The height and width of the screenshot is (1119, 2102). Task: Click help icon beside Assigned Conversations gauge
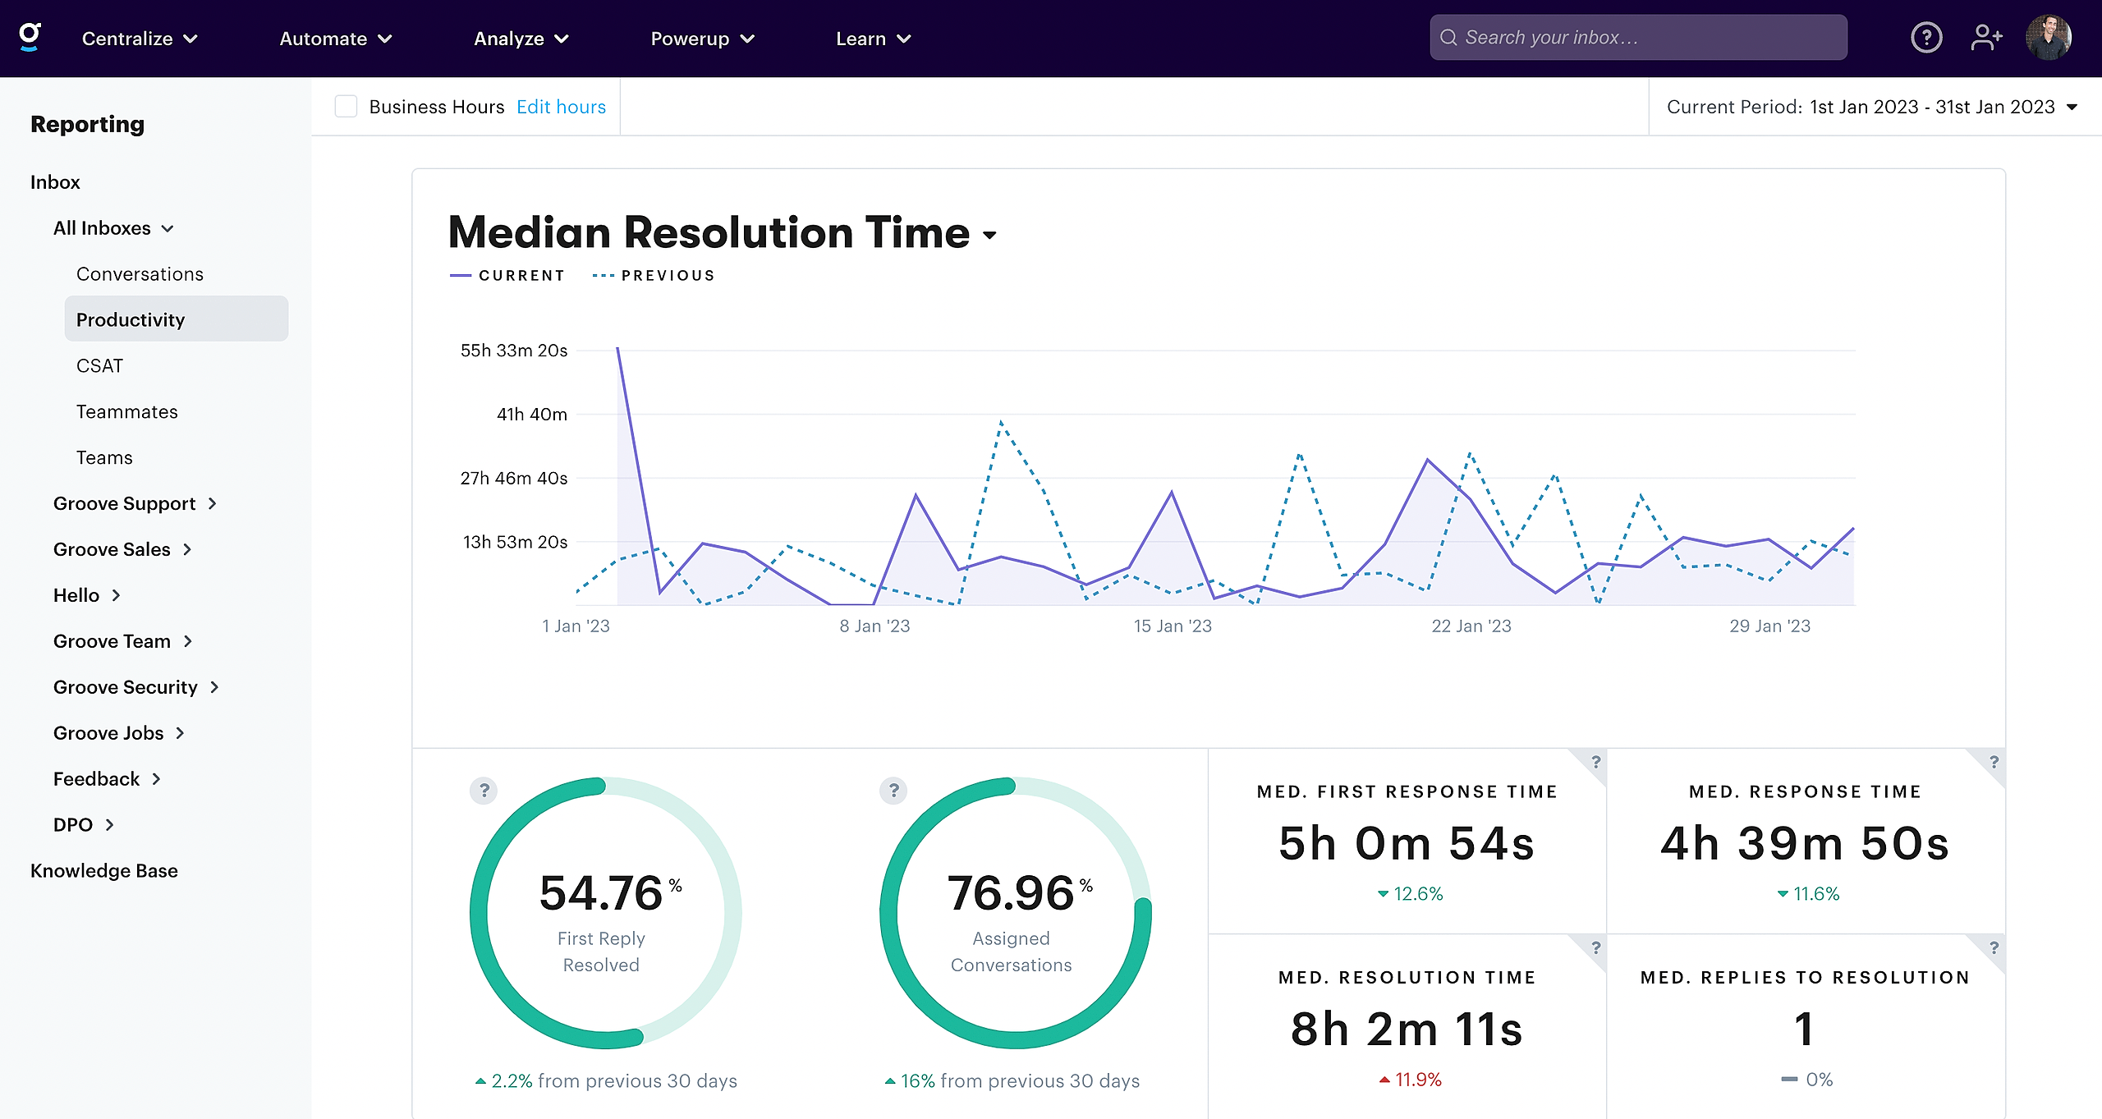893,791
